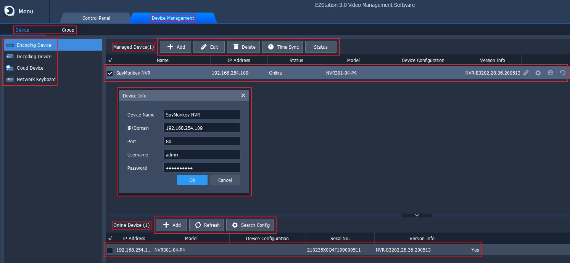Select Network Keyboard in the sidebar

coord(36,79)
